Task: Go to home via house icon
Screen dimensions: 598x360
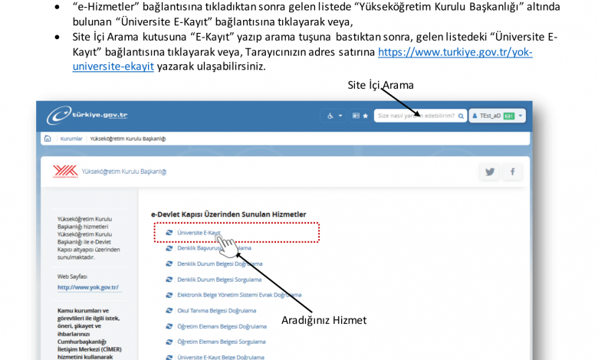Action: (48, 139)
